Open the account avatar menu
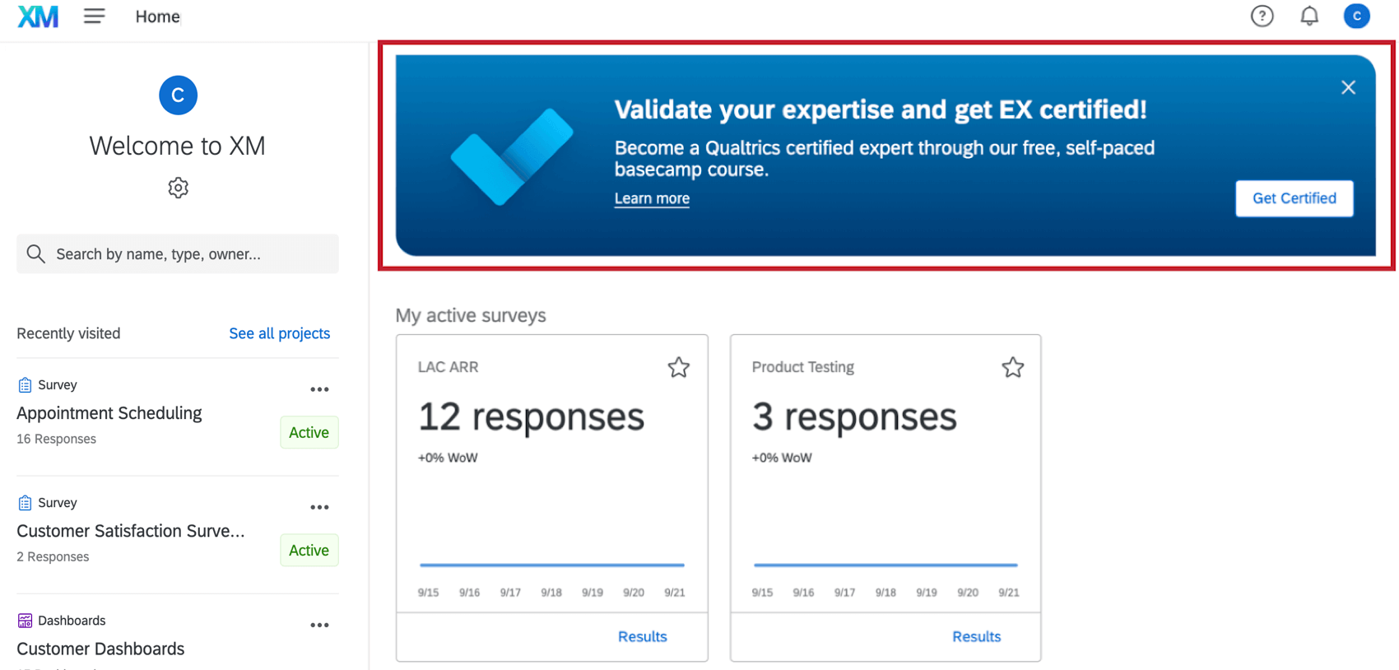This screenshot has height=670, width=1399. coord(1356,16)
